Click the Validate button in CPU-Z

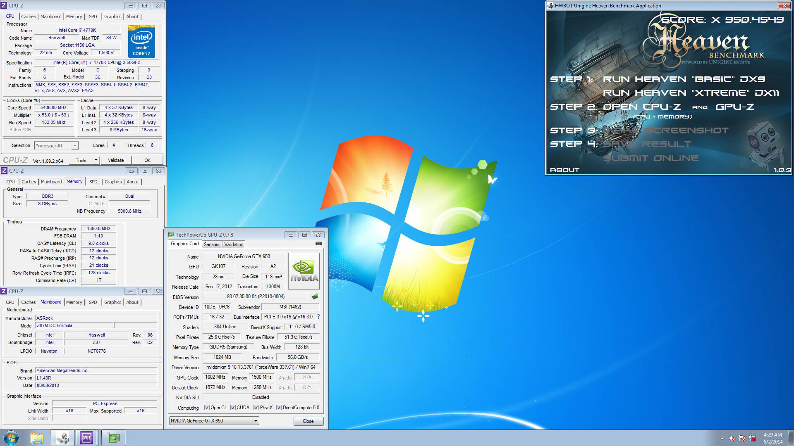116,160
